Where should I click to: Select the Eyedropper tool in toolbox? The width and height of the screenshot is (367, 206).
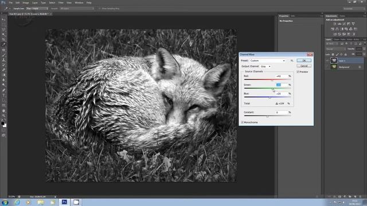coord(3,45)
